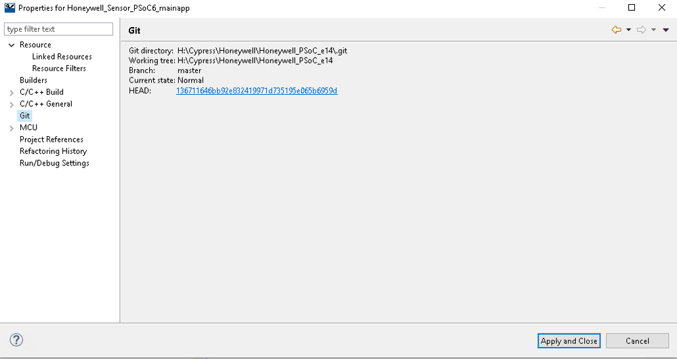Open Refactoring History page
The image size is (677, 359).
click(x=53, y=151)
